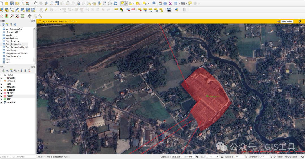Activate the Select Features tool
305x159 pixels.
click(x=123, y=3)
